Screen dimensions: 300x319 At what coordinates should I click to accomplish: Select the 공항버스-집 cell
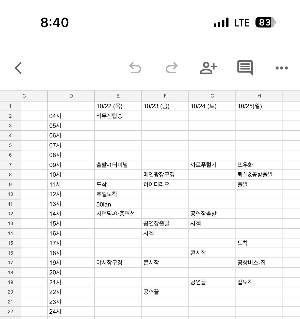click(259, 262)
